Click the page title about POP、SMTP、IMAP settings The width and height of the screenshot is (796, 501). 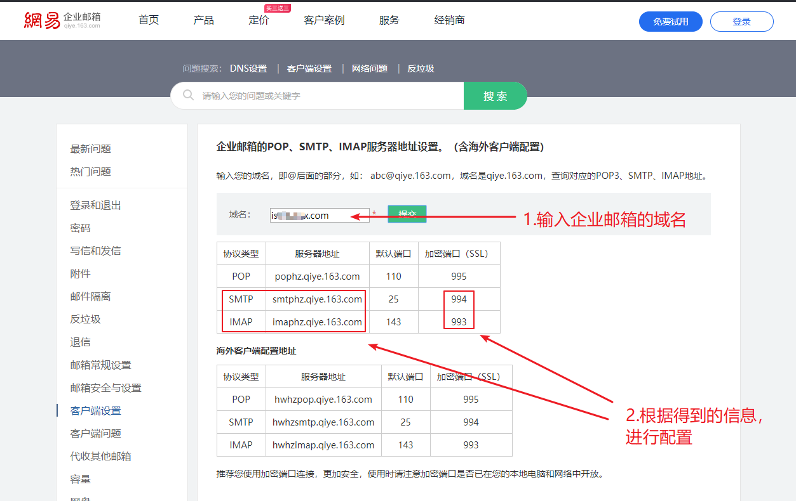(380, 147)
